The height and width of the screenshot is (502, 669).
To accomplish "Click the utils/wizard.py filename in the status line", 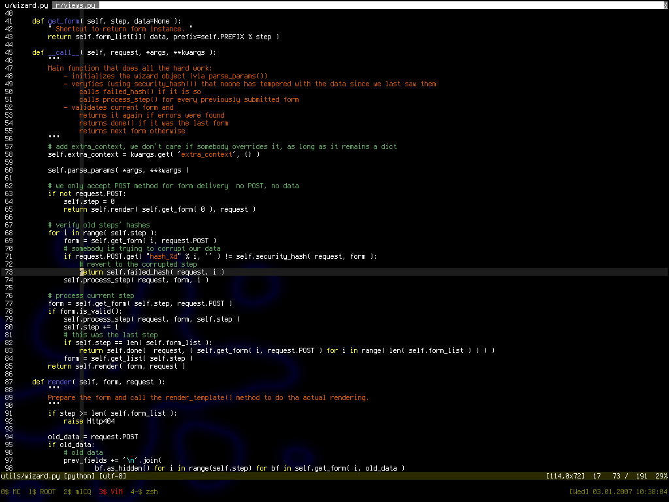I will click(30, 476).
